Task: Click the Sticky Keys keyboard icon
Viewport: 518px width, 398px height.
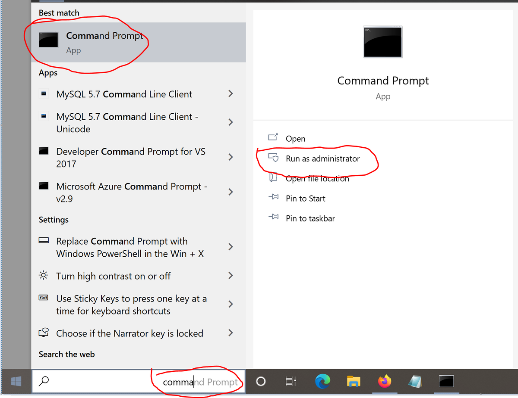Action: coord(44,298)
